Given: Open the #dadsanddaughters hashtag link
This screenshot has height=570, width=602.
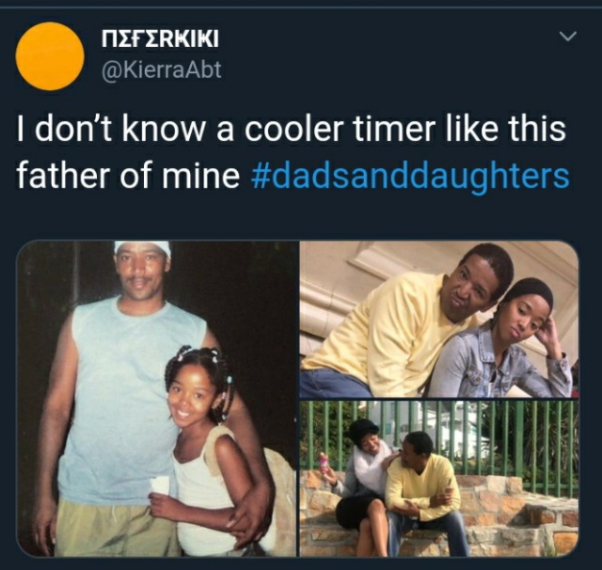Looking at the screenshot, I should point(410,175).
